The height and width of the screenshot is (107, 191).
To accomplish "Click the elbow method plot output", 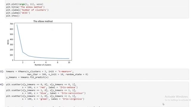I will click(x=39, y=43).
